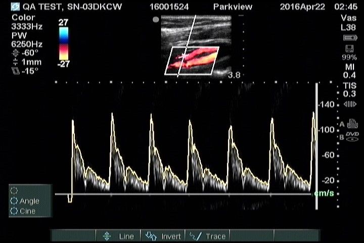
Task: Select the blank top option above Angle
Action: click(14, 191)
